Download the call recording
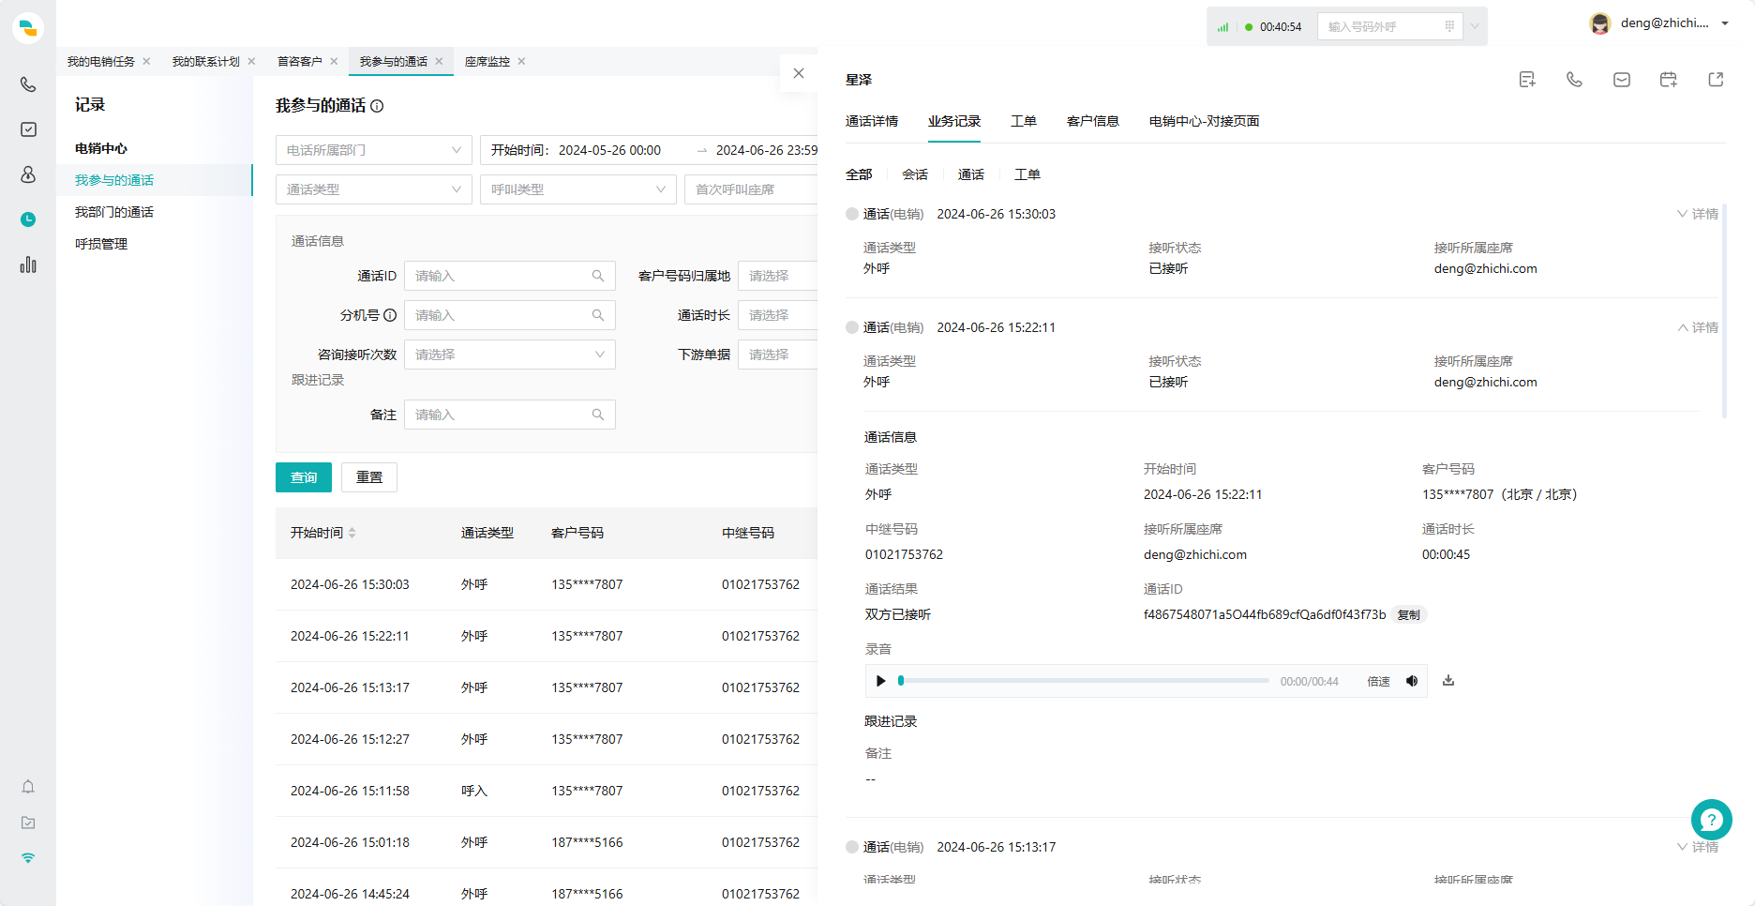This screenshot has width=1755, height=906. pyautogui.click(x=1448, y=681)
